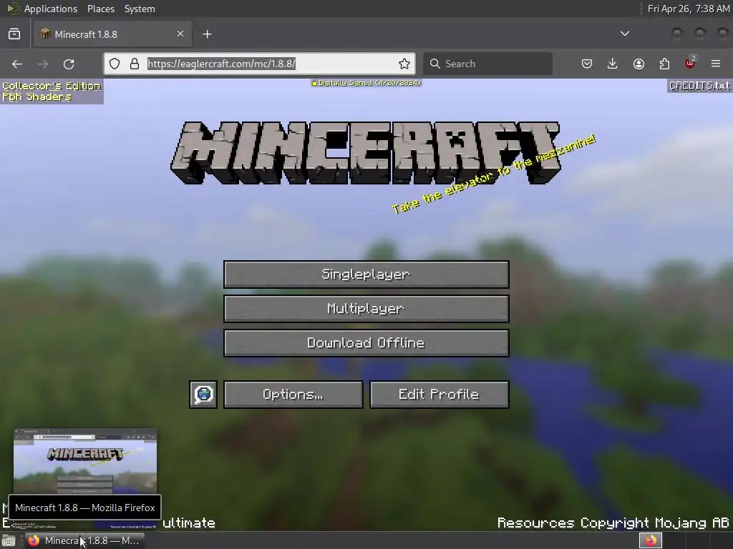Open the Places menu

tap(101, 9)
